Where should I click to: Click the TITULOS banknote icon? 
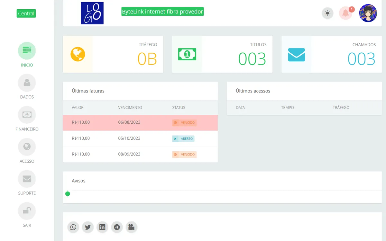pos(187,54)
